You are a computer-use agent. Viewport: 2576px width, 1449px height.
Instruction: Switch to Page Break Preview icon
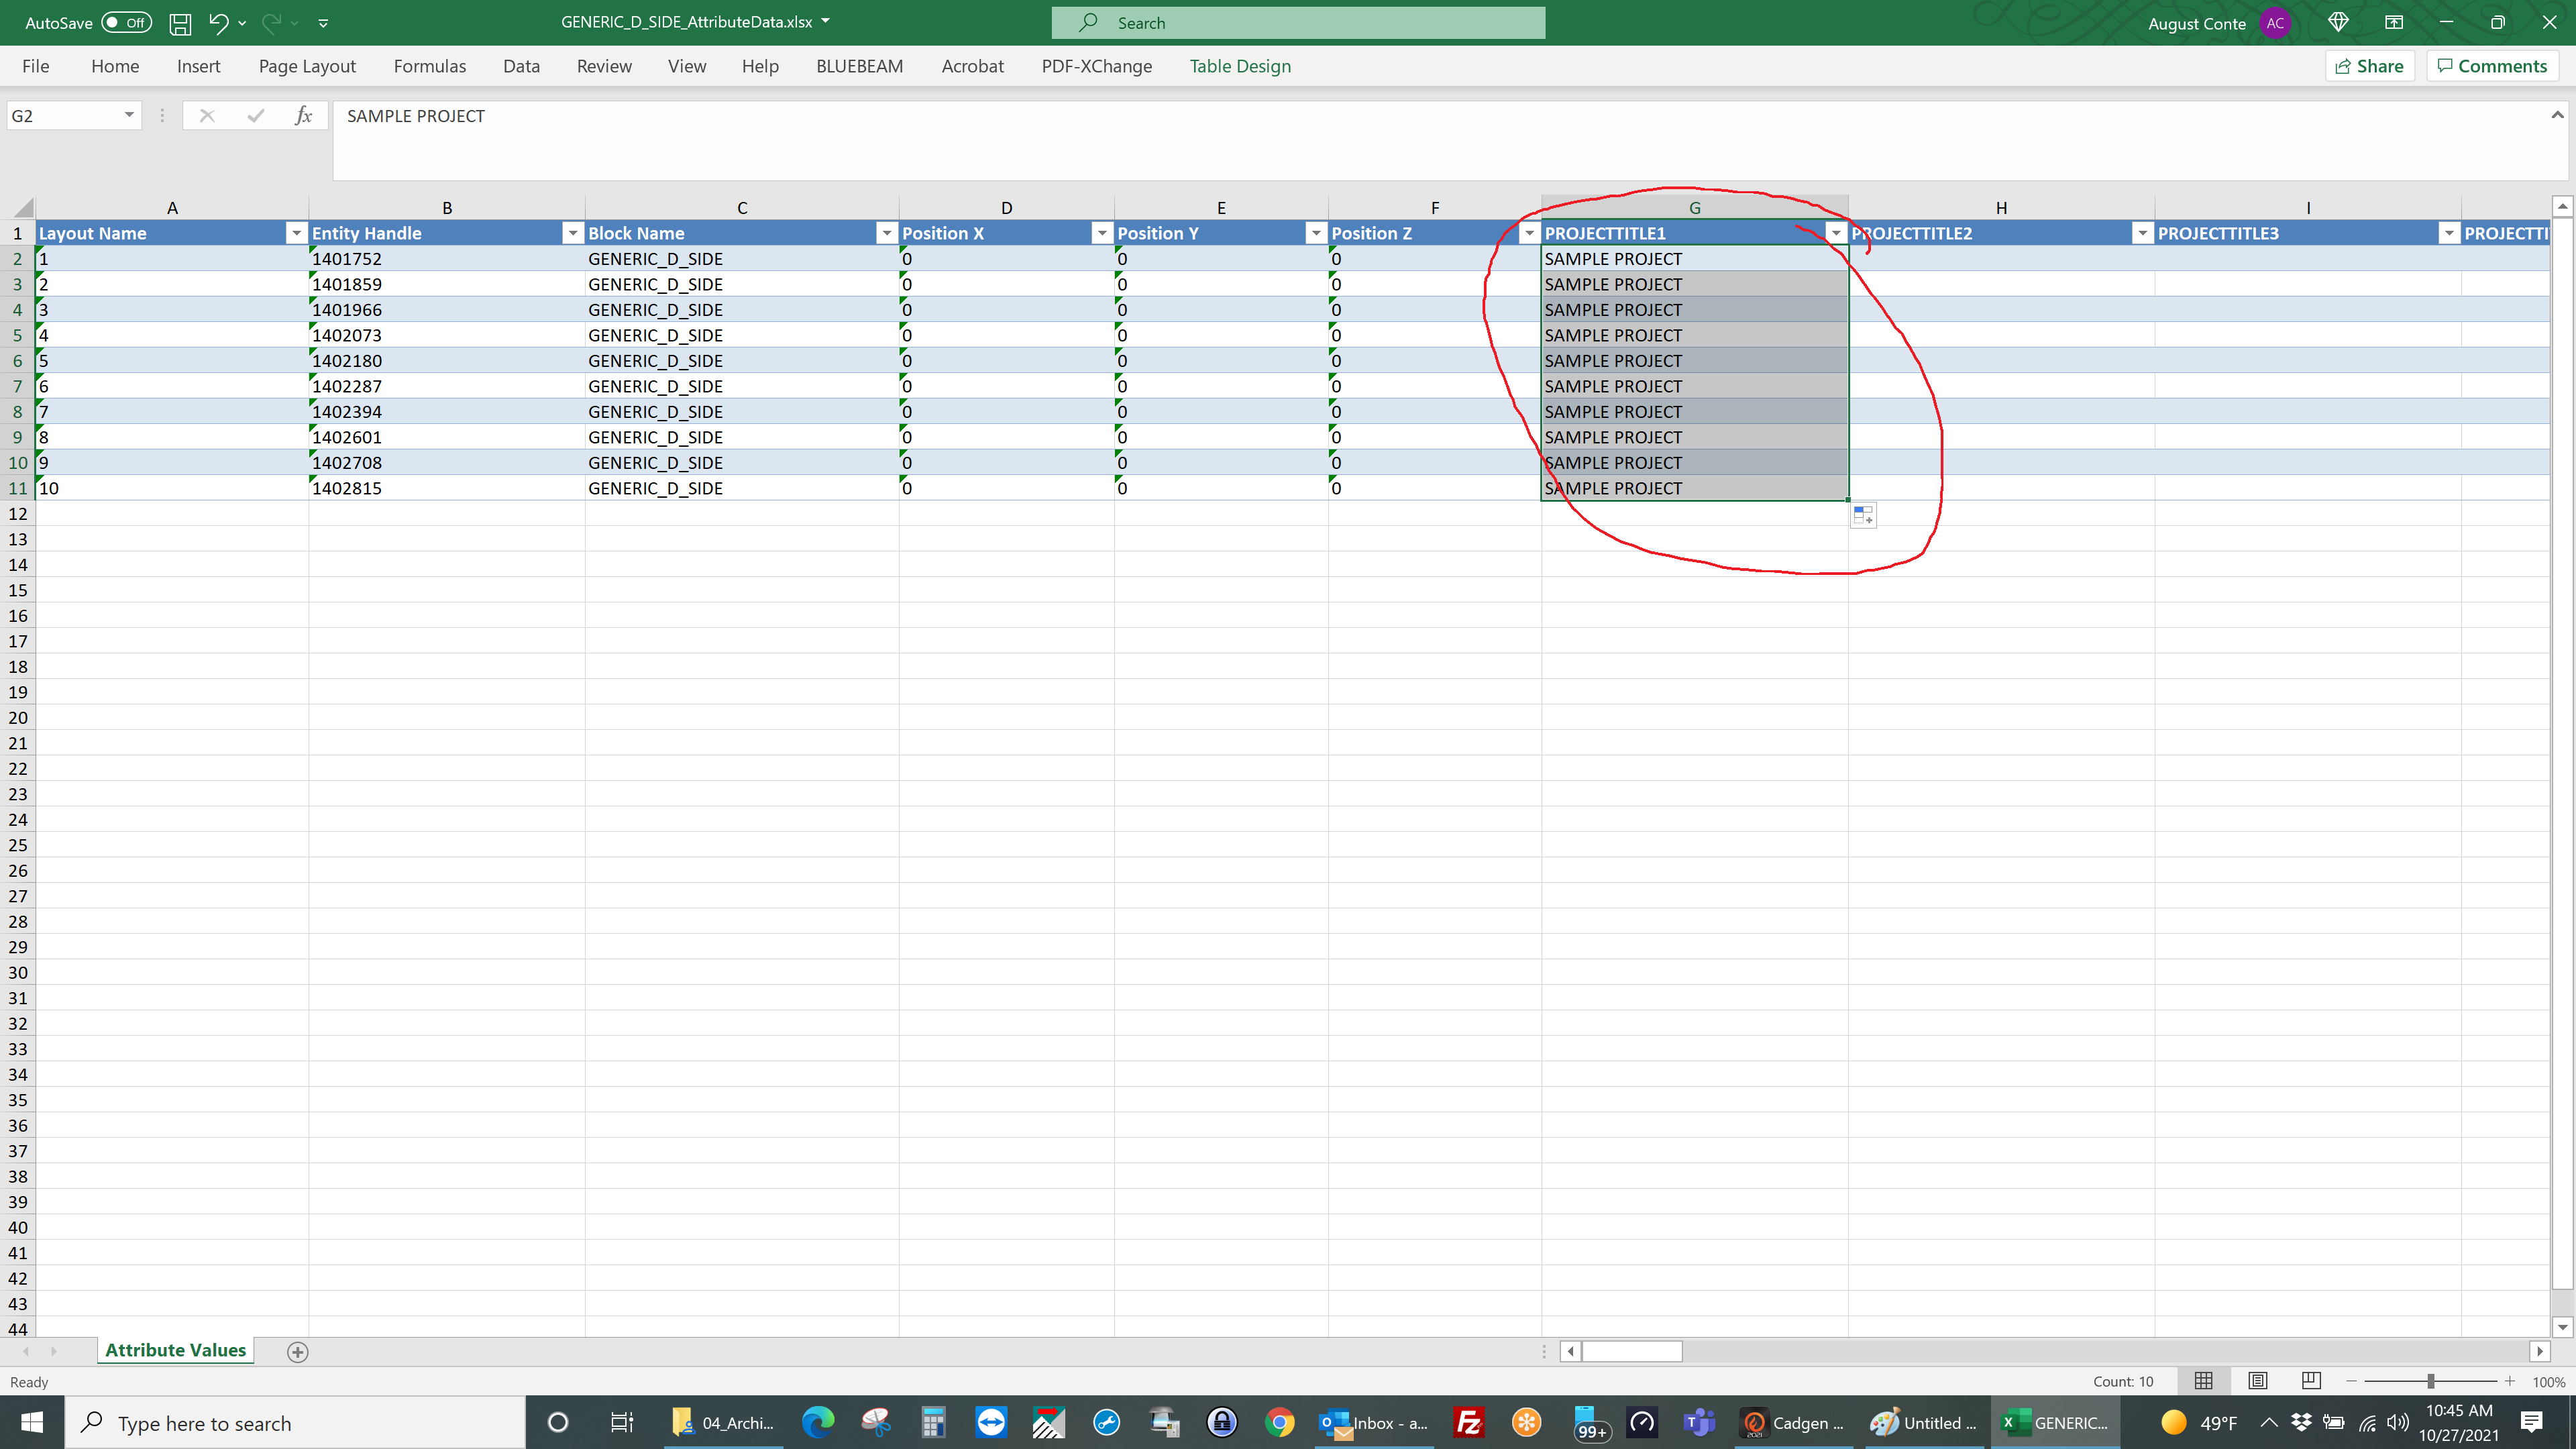tap(2311, 1381)
